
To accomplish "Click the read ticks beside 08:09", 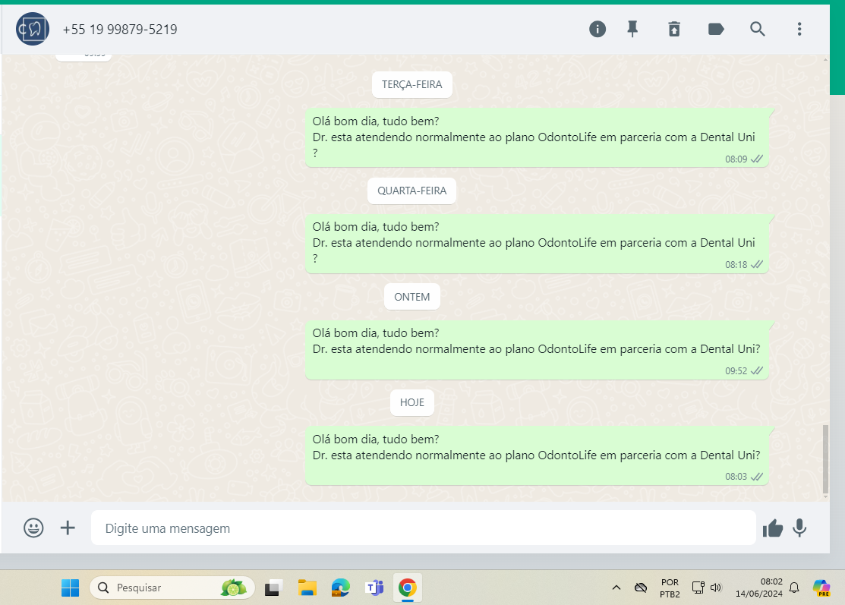I will (x=757, y=159).
